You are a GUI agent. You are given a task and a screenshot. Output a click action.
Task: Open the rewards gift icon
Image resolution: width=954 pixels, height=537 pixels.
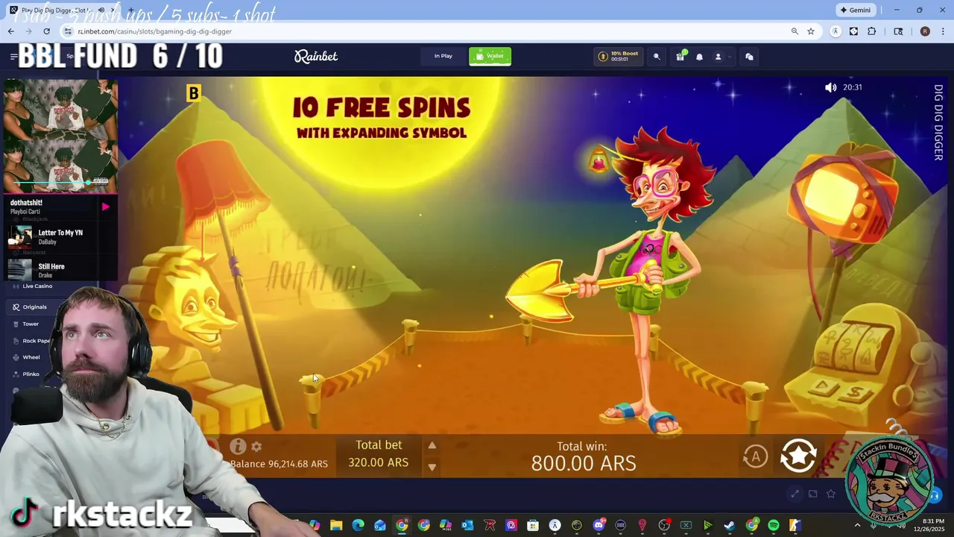point(680,57)
